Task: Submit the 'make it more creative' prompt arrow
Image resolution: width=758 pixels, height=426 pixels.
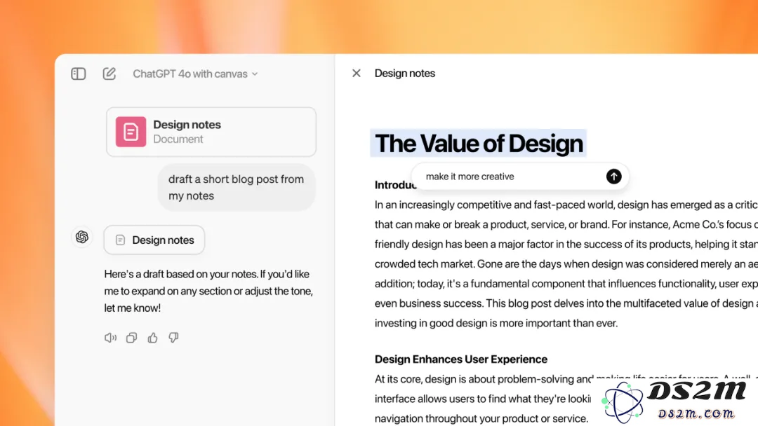Action: pyautogui.click(x=614, y=177)
